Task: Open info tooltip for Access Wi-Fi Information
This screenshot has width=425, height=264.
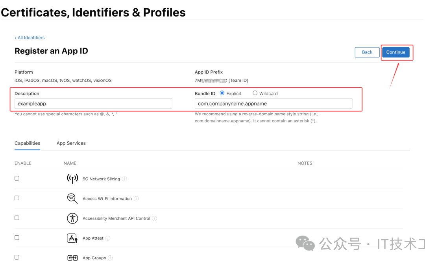Action: [x=136, y=199]
